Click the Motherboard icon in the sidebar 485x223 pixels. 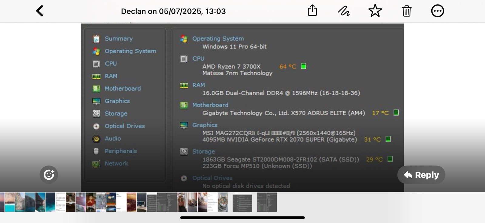[96, 89]
